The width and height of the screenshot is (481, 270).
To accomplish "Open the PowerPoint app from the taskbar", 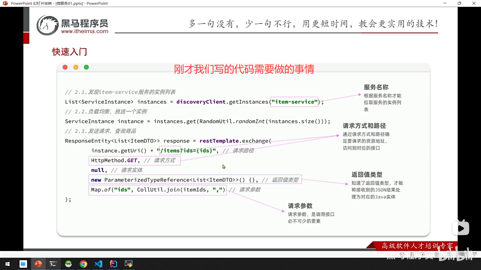I will pyautogui.click(x=38, y=264).
